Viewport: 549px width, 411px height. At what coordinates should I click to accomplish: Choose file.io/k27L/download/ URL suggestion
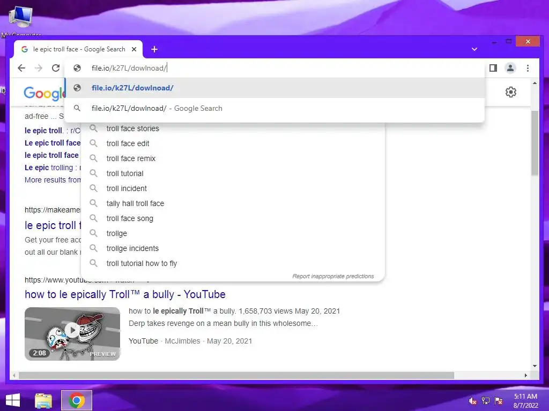pos(274,88)
